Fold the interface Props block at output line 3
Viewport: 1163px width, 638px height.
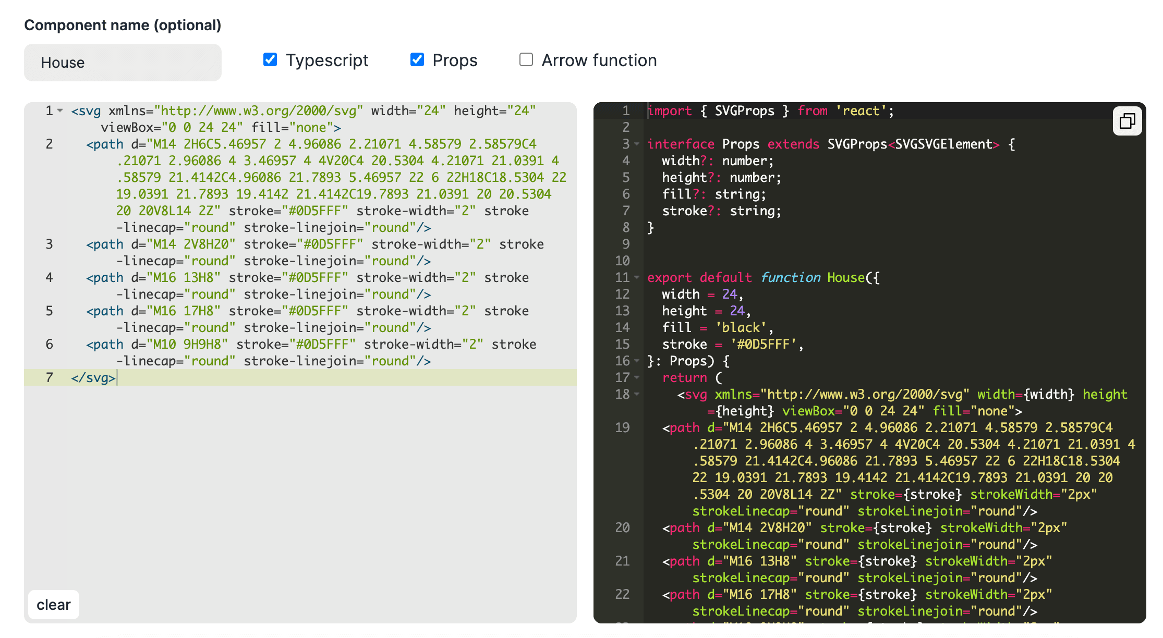coord(637,144)
